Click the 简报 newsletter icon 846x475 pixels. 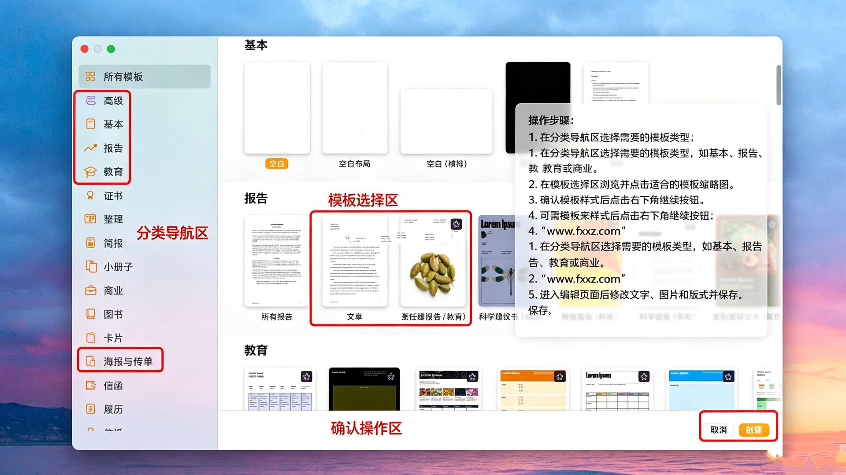[x=90, y=243]
